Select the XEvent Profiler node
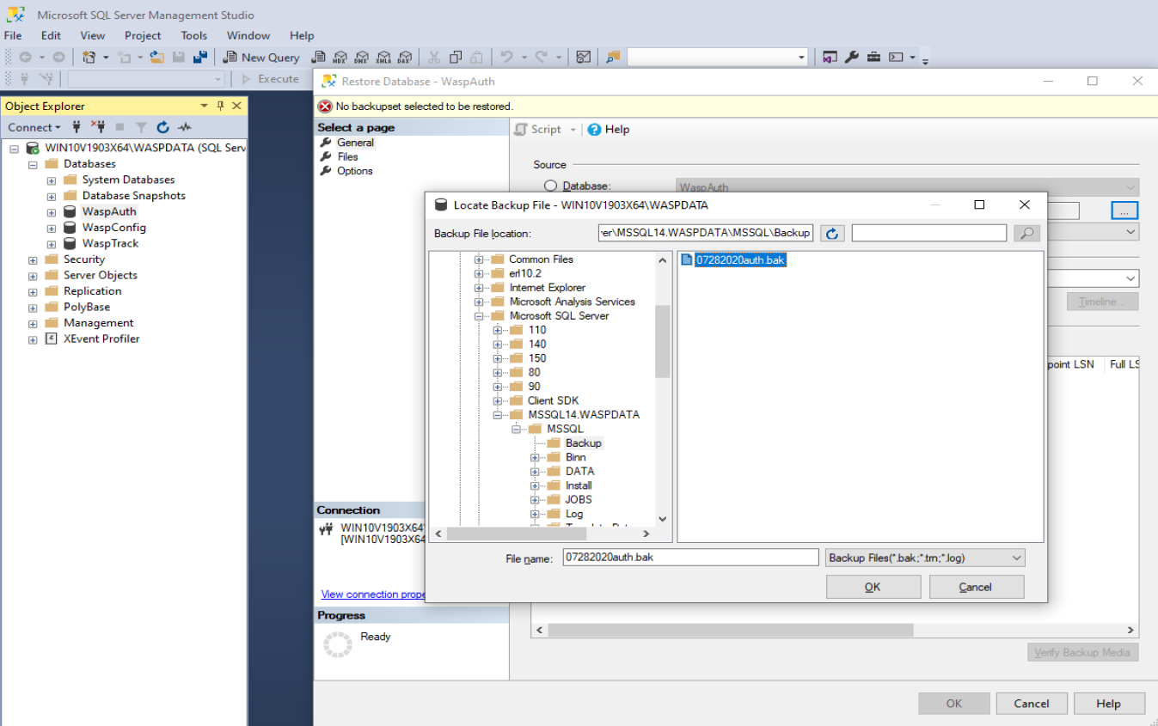This screenshot has height=726, width=1158. (x=101, y=339)
